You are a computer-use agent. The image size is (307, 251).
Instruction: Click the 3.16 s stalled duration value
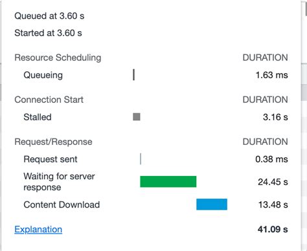275,117
